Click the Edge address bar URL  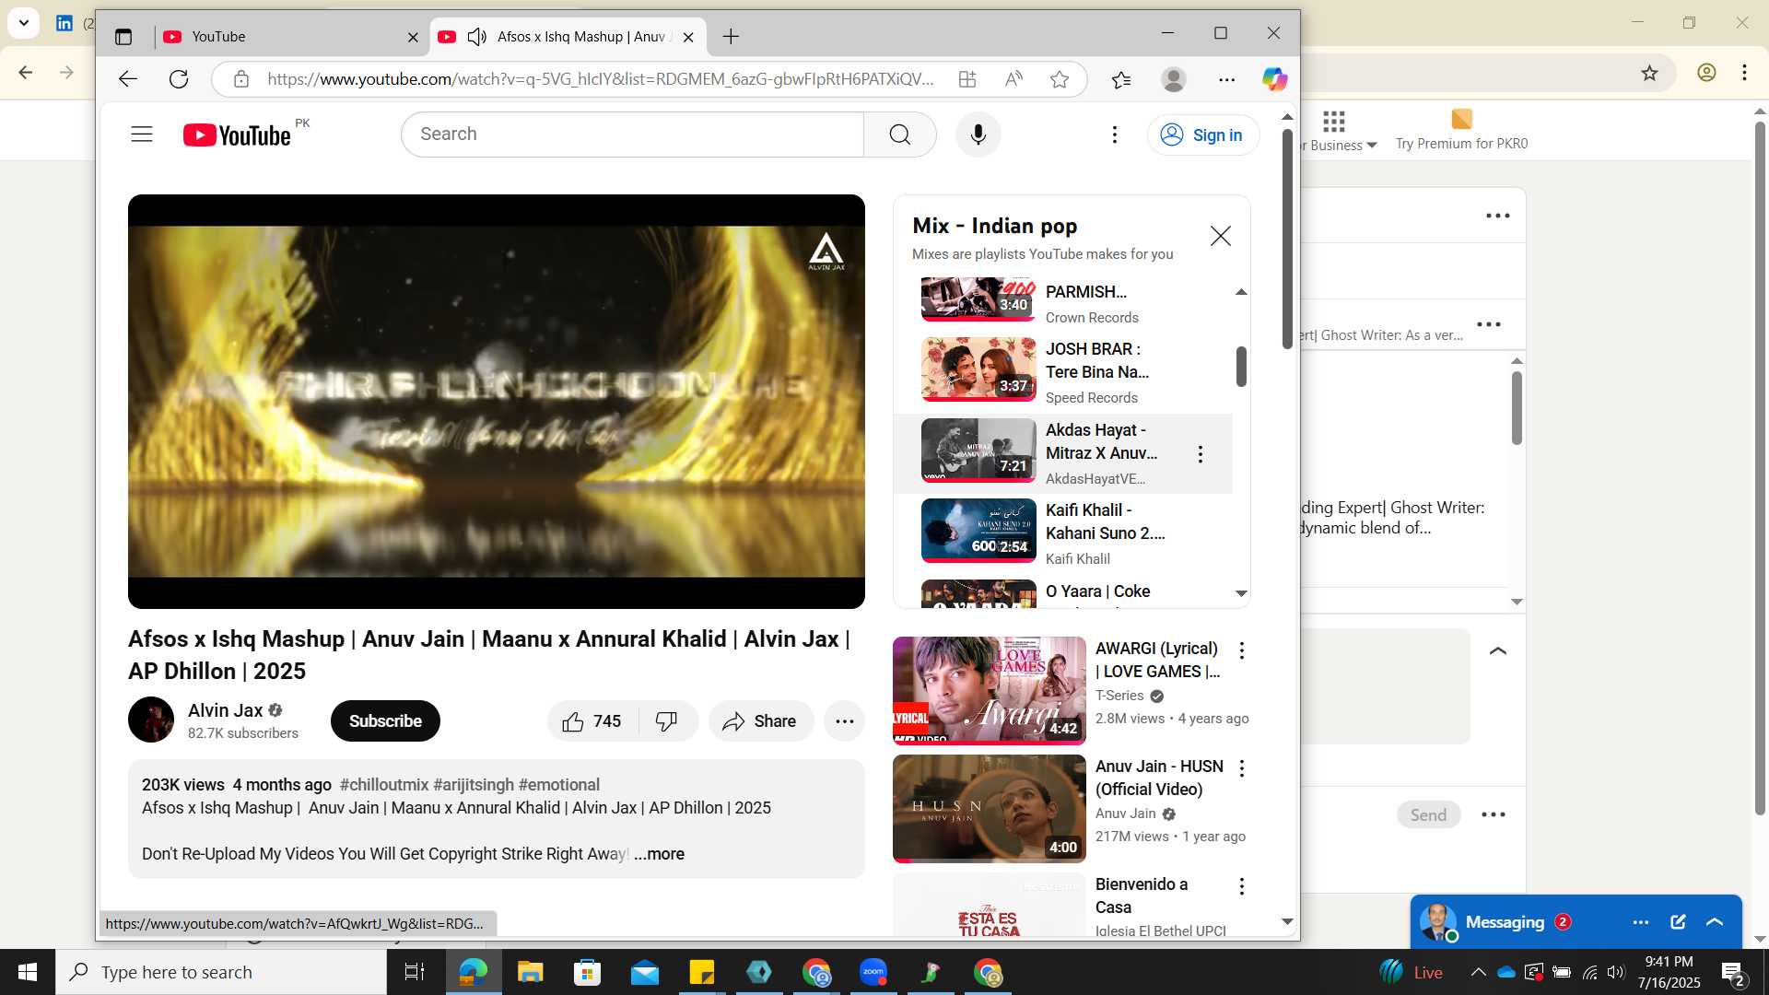tap(600, 79)
